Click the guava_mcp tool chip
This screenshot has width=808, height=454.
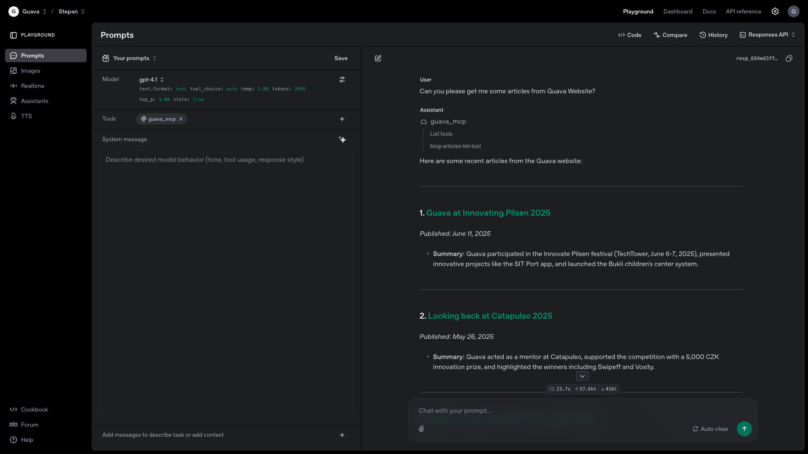point(162,119)
